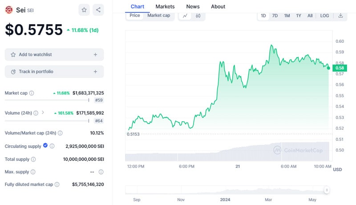Enable LOG scale on chart
The width and height of the screenshot is (356, 205).
(x=324, y=16)
